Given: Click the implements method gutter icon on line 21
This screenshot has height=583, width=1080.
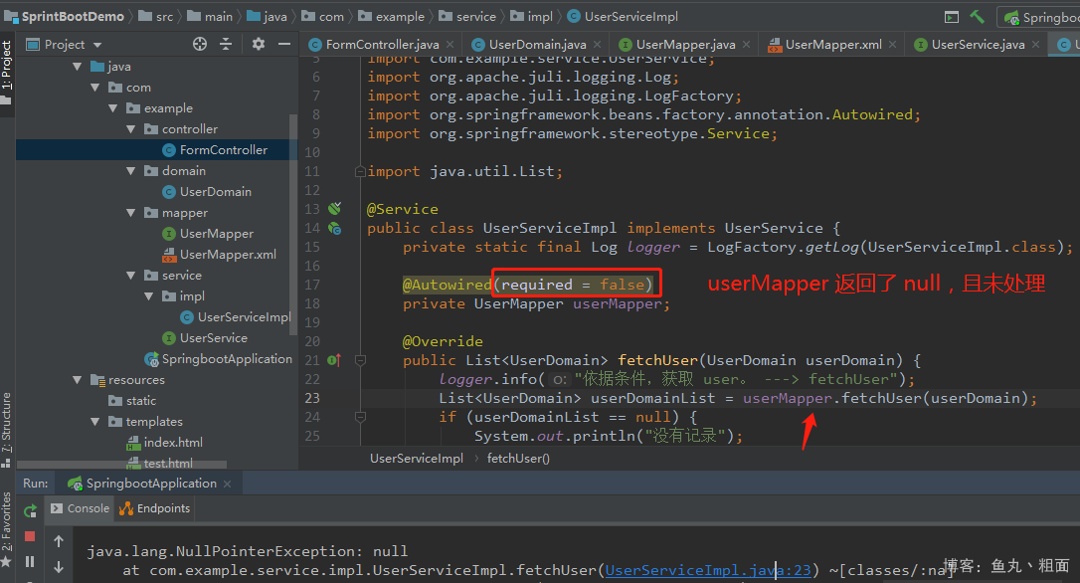Looking at the screenshot, I should click(334, 360).
